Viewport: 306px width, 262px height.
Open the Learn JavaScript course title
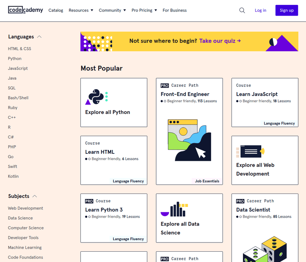coord(257,94)
